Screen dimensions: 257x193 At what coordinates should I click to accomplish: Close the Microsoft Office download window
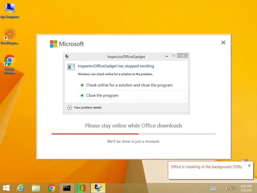pos(223,42)
